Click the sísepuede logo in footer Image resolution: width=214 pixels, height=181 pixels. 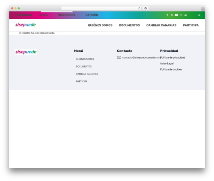pos(26,52)
